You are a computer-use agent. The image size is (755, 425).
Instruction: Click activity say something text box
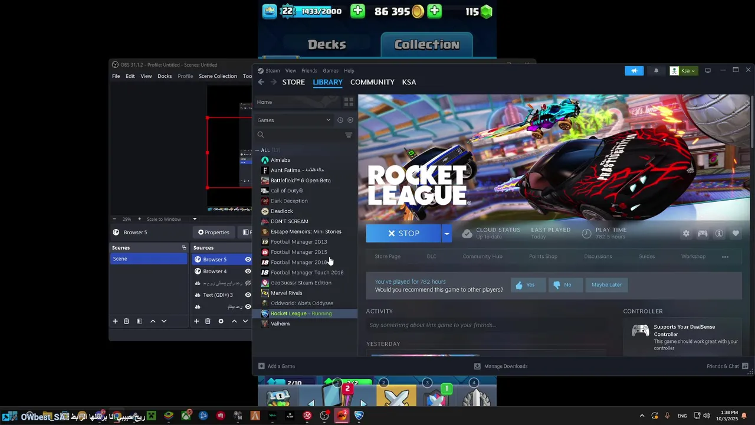coord(487,325)
